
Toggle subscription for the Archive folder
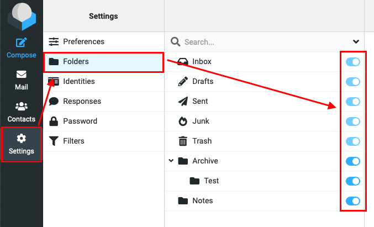[x=352, y=161]
